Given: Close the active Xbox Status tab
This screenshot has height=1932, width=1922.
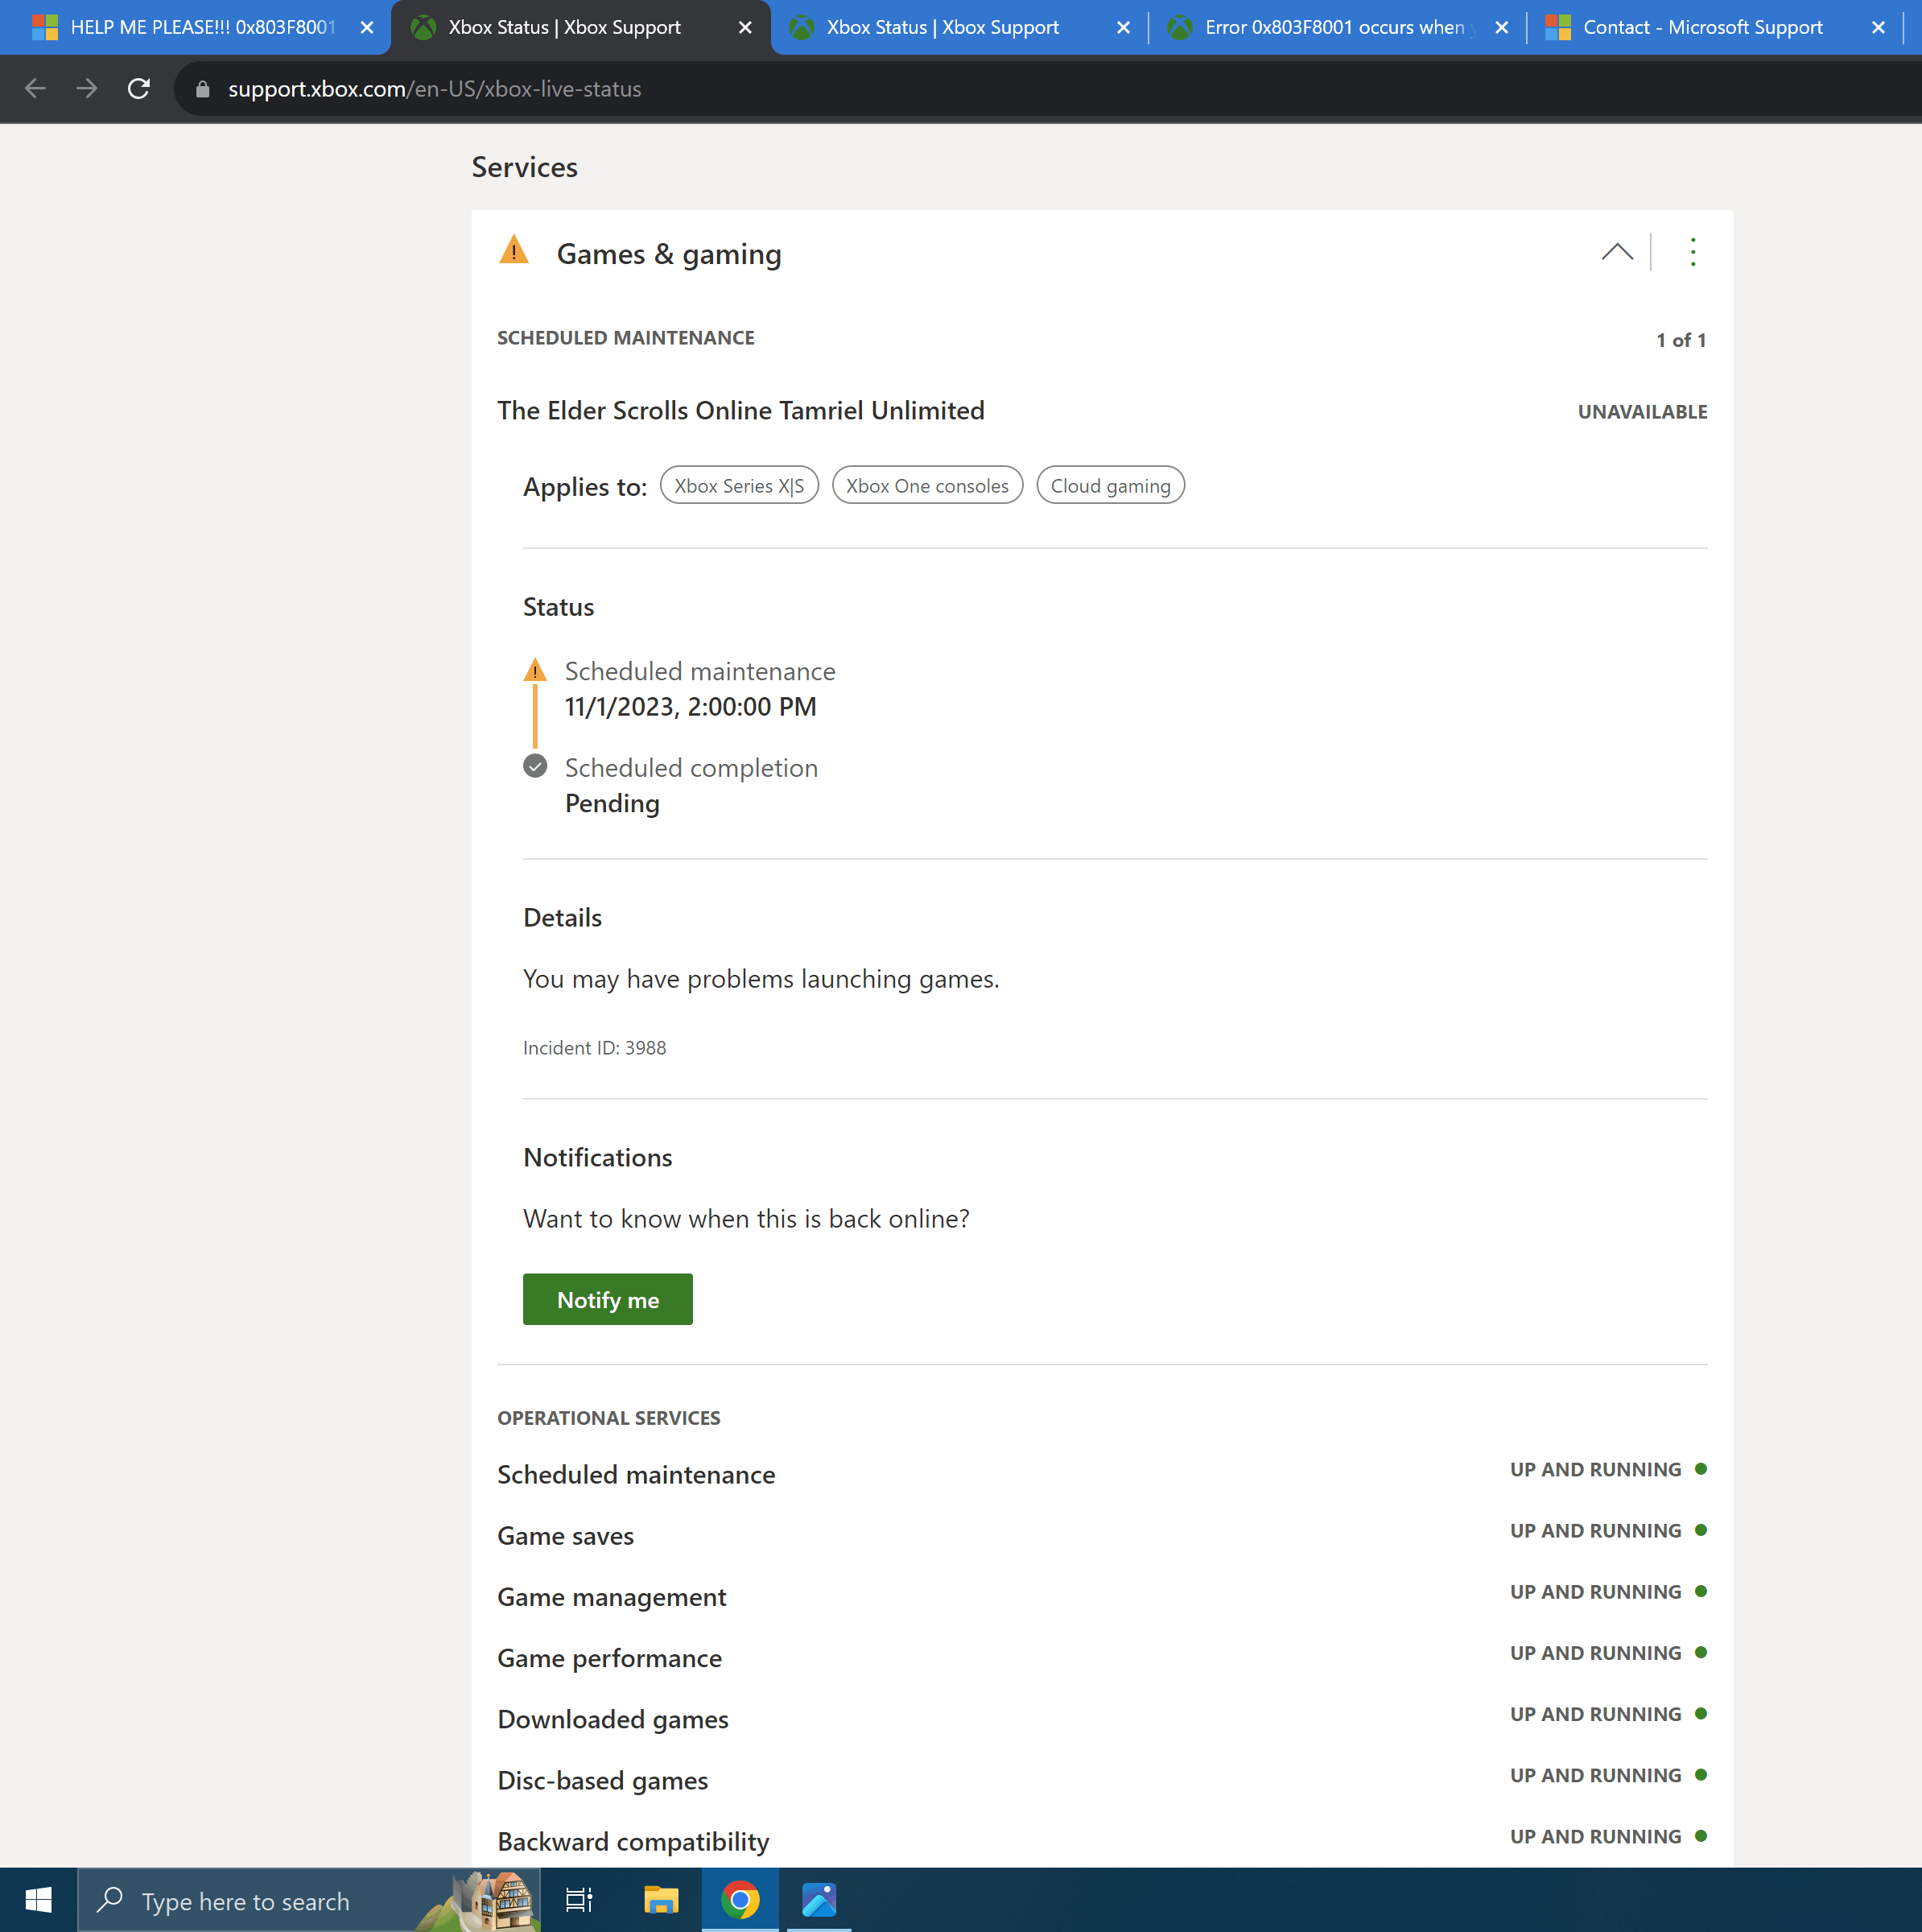Looking at the screenshot, I should point(745,28).
